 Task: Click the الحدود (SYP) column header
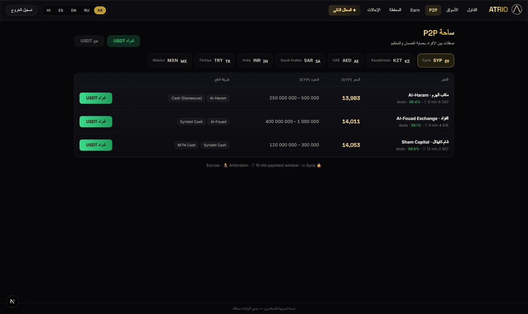(x=309, y=80)
